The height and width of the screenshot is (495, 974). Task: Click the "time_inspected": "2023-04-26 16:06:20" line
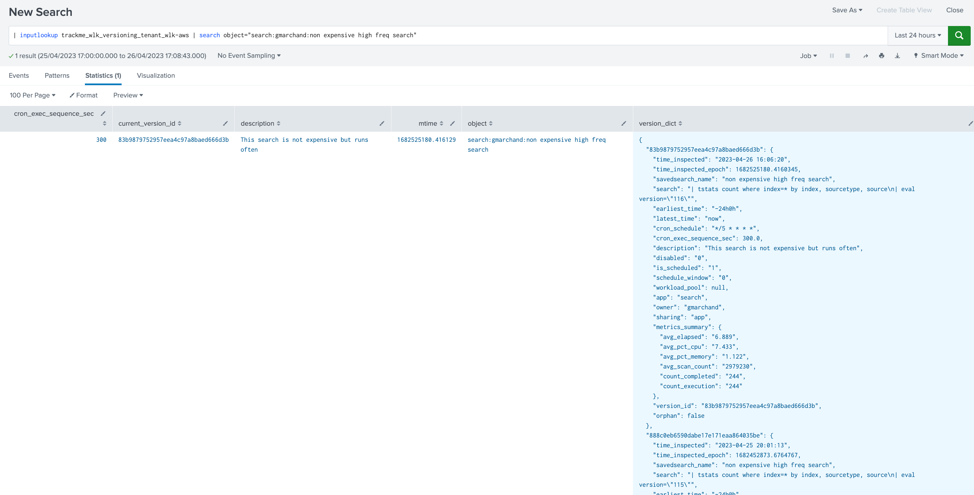722,159
